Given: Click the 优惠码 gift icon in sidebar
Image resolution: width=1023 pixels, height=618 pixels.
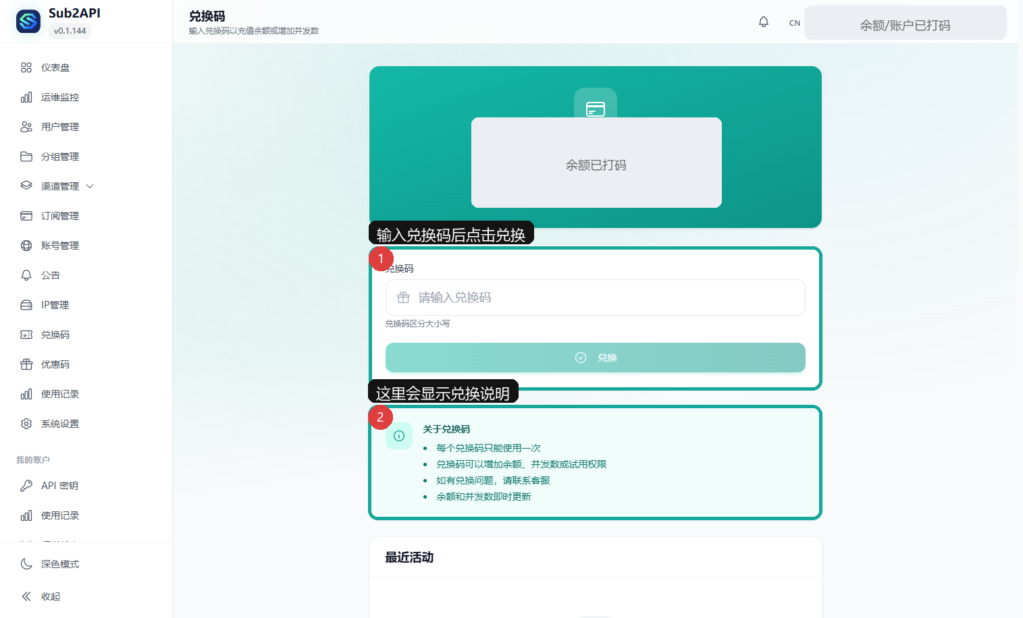Looking at the screenshot, I should click(x=26, y=364).
